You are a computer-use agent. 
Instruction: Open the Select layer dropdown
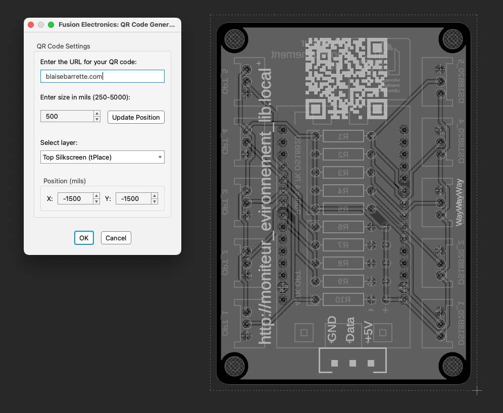103,157
